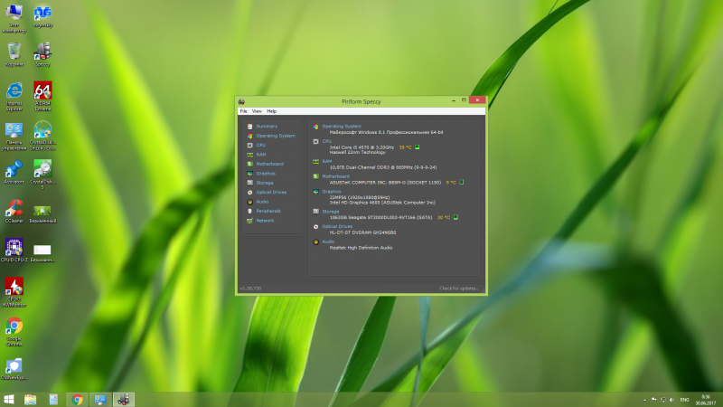Open the Peripherals section in the sidebar
Screen dimensions: 723x407
268,211
